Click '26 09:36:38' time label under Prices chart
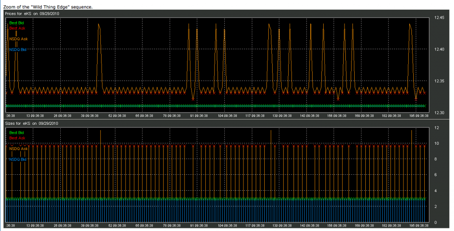Screen dimensions: 454x231 [x=63, y=115]
